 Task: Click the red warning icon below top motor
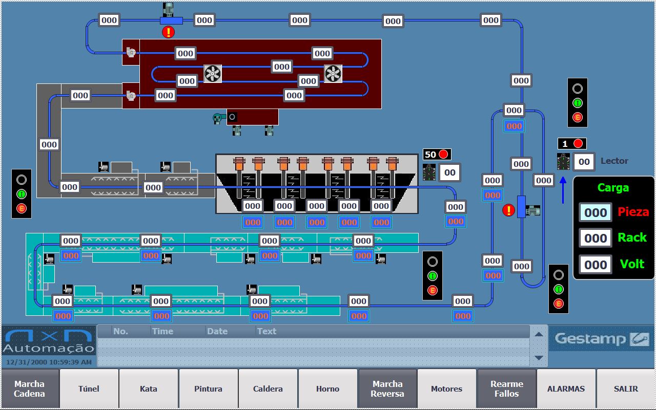pos(168,32)
